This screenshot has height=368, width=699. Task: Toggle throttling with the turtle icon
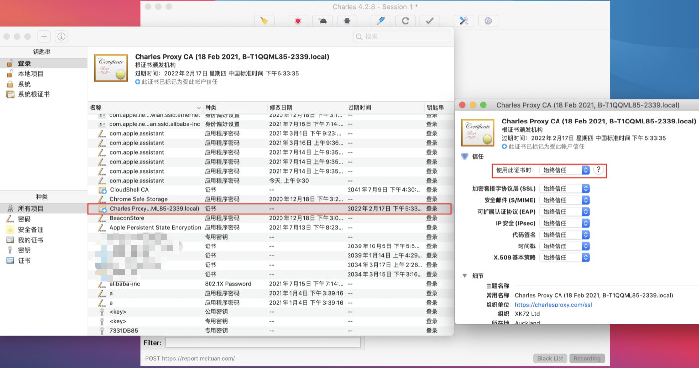pyautogui.click(x=323, y=21)
